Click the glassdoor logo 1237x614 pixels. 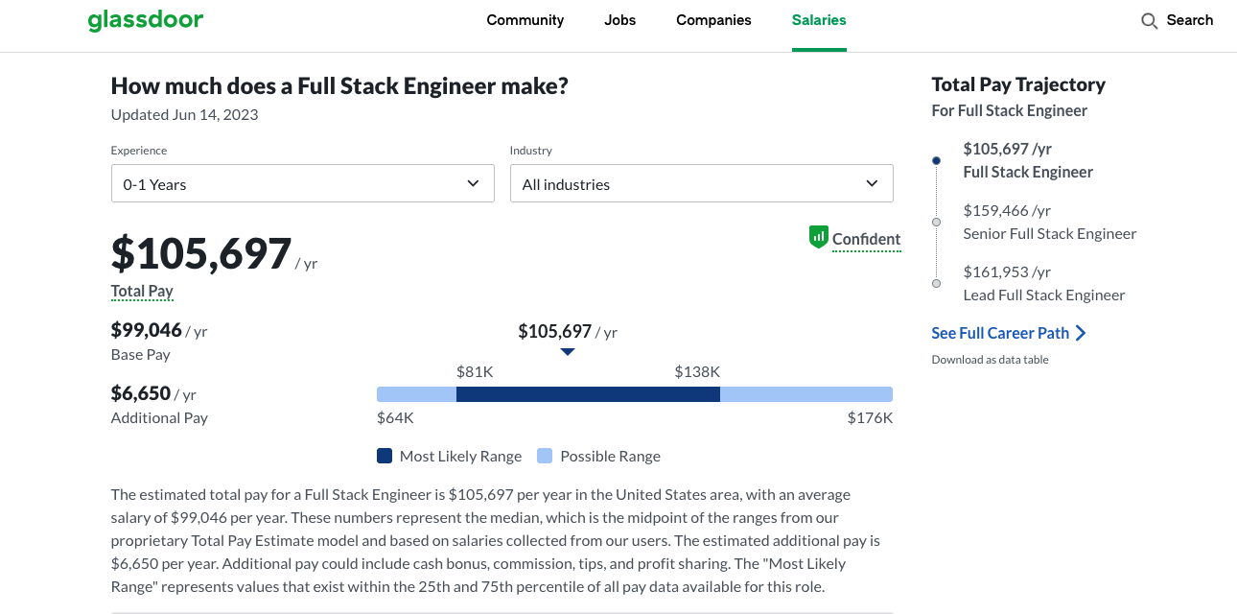tap(145, 20)
